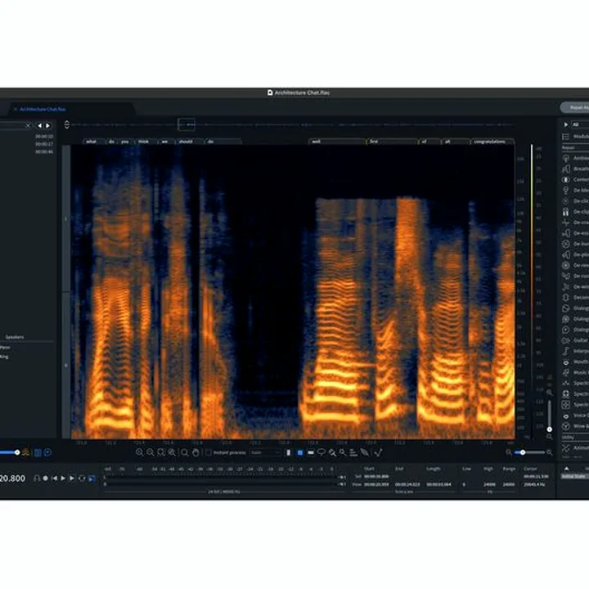Viewport: 589px width, 589px height.
Task: Rewind to start of file
Action: click(55, 479)
